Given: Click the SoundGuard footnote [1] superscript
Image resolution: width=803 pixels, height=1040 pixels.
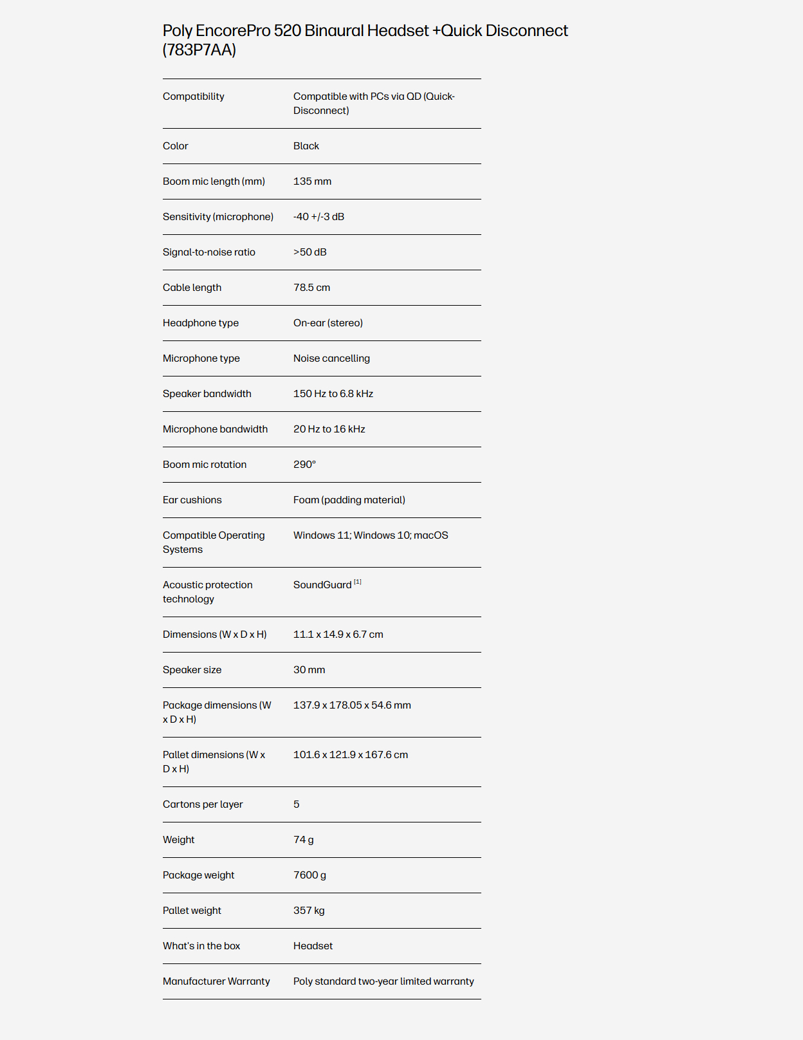Looking at the screenshot, I should pyautogui.click(x=358, y=582).
